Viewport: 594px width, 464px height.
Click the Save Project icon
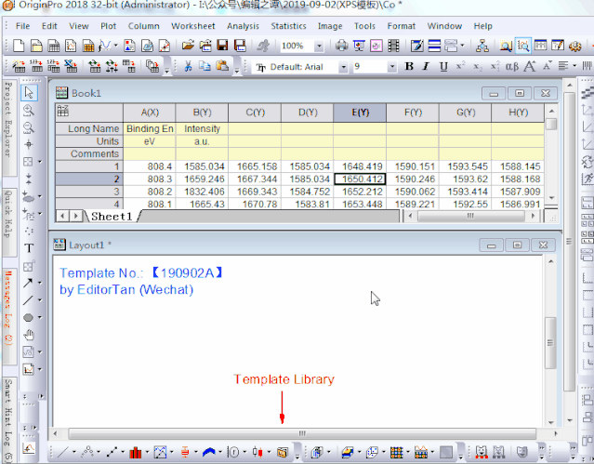coord(223,45)
